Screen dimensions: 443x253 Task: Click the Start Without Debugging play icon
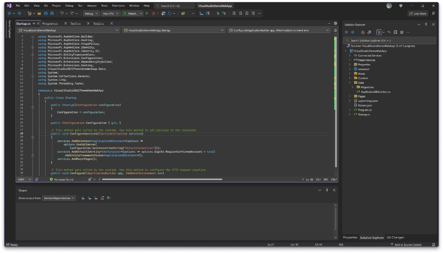[x=147, y=13]
